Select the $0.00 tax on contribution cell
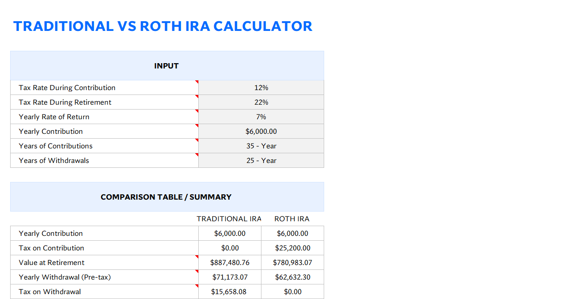 (230, 248)
